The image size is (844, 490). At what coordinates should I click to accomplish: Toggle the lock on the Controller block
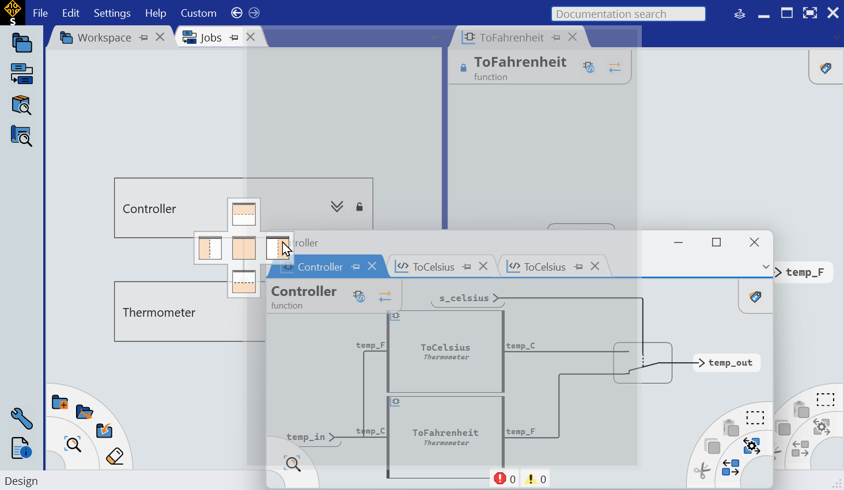coord(359,207)
